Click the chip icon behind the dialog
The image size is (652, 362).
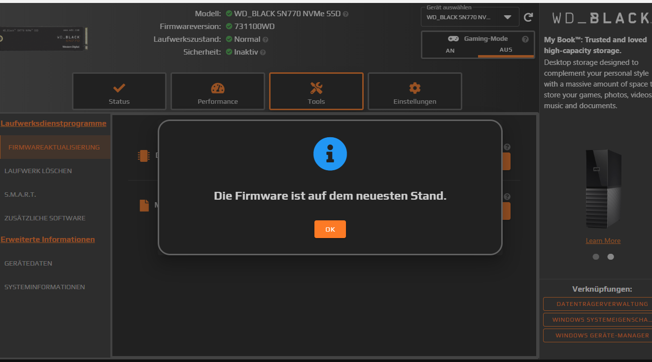coord(143,156)
